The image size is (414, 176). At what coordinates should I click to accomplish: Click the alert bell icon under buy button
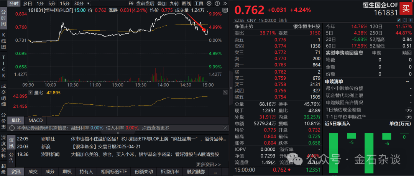coord(405,20)
